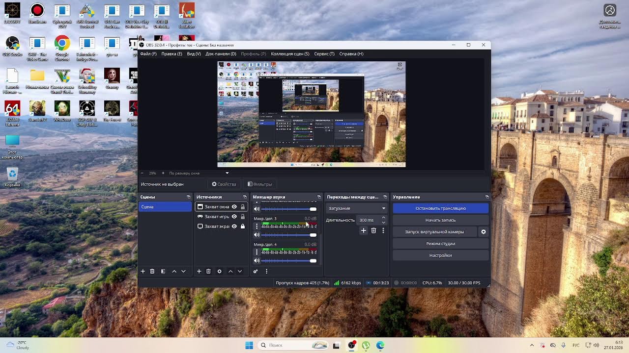The width and height of the screenshot is (629, 353).
Task: Add a scene transition with plus icon
Action: pyautogui.click(x=364, y=230)
